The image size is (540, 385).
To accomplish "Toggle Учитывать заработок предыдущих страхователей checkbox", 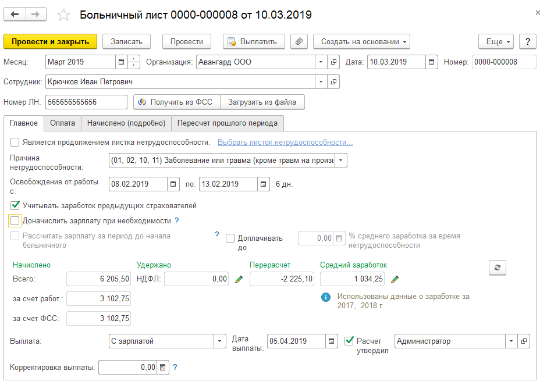I will coord(15,205).
